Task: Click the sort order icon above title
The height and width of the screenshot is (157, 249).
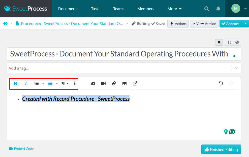Action: [229, 42]
